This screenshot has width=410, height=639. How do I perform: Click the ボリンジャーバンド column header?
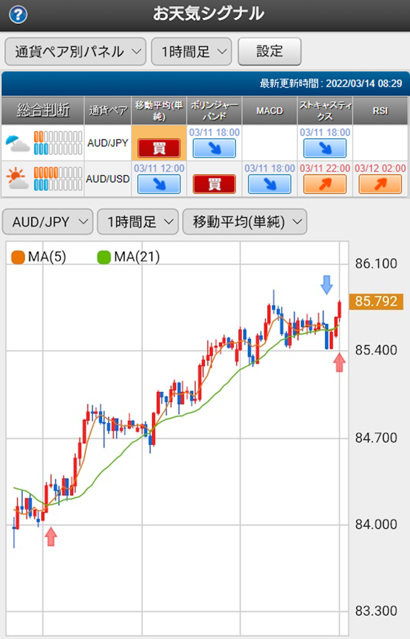pyautogui.click(x=215, y=111)
